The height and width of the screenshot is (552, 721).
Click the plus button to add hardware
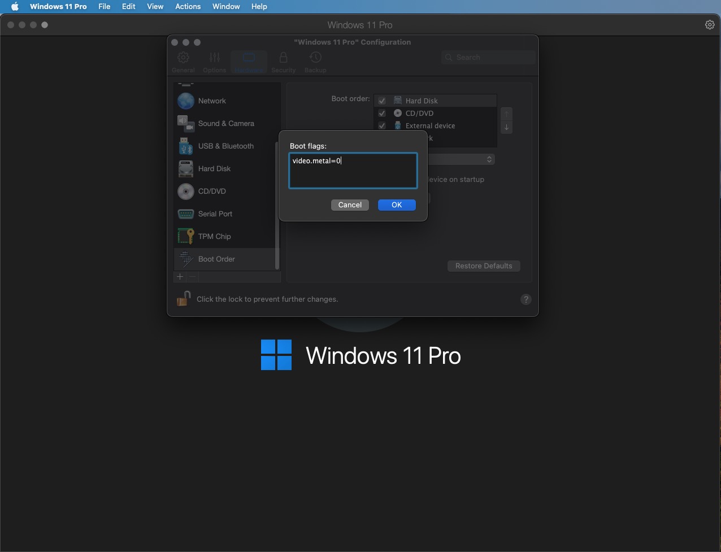[x=180, y=277]
